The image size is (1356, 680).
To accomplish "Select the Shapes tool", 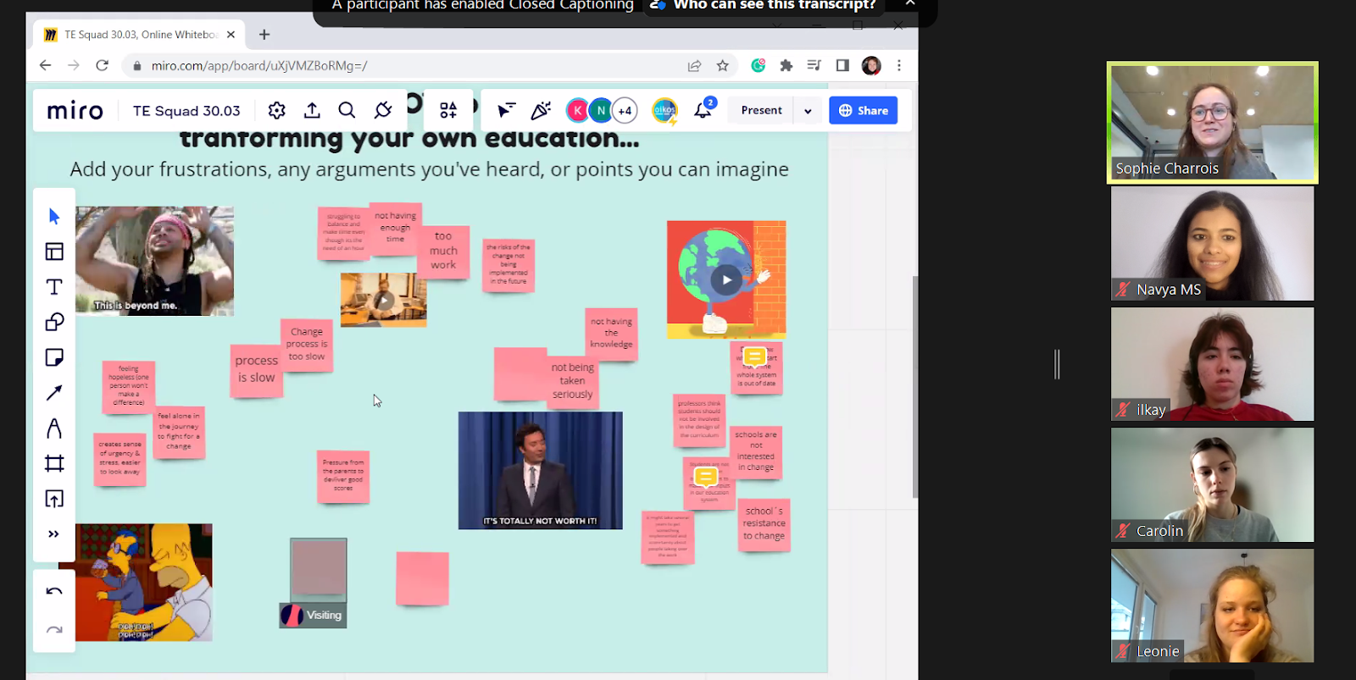I will click(x=54, y=323).
